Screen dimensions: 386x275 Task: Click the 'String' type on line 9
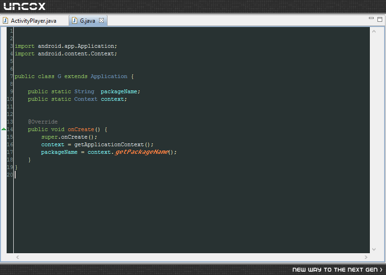pos(84,92)
